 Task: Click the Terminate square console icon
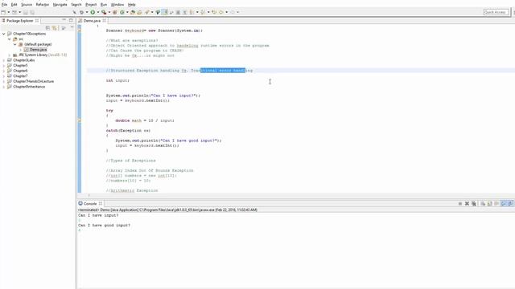click(x=460, y=203)
